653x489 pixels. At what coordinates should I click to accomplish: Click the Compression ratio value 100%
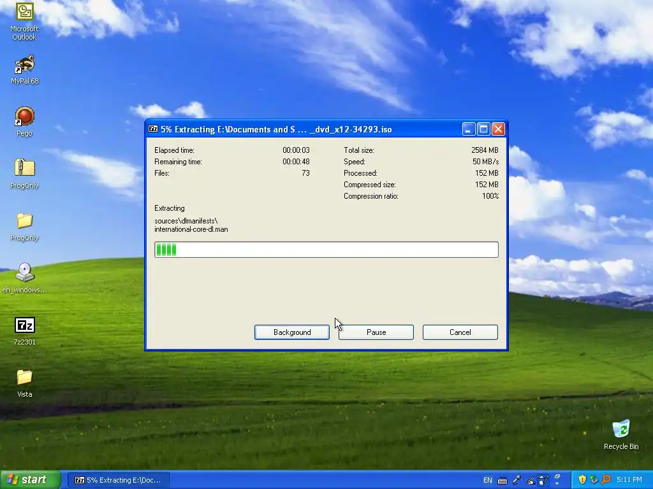point(490,196)
